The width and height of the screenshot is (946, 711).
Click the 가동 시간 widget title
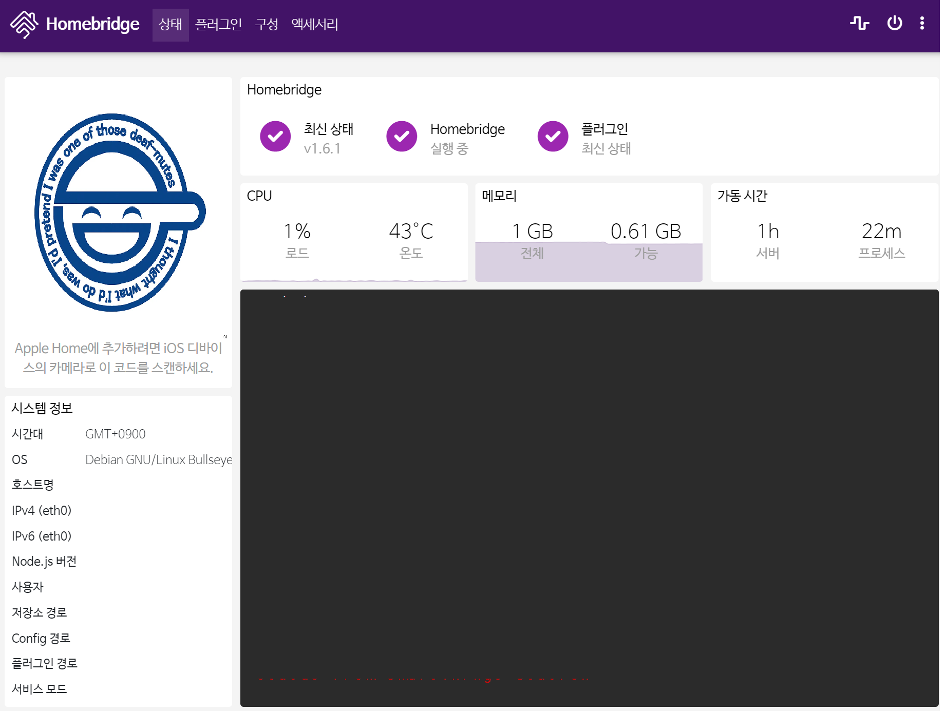tap(743, 196)
